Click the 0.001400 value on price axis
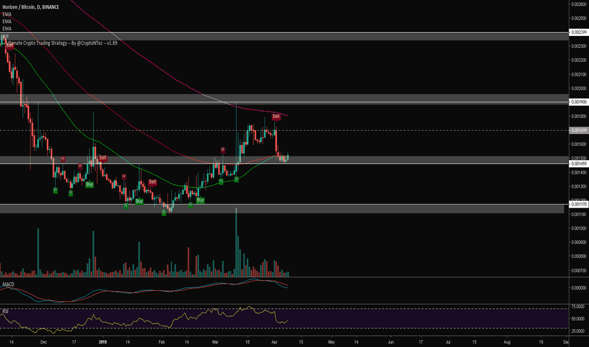The height and width of the screenshot is (347, 589). click(579, 173)
